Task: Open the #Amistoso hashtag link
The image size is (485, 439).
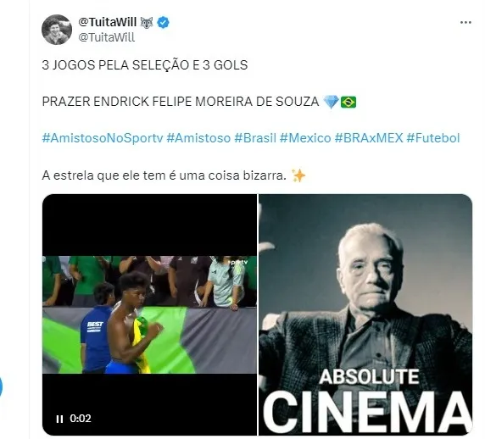Action: (198, 138)
